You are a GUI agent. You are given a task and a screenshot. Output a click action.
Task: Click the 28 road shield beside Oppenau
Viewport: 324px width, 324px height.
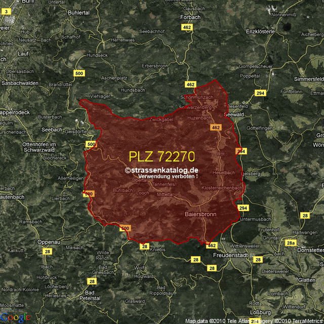[47, 252]
